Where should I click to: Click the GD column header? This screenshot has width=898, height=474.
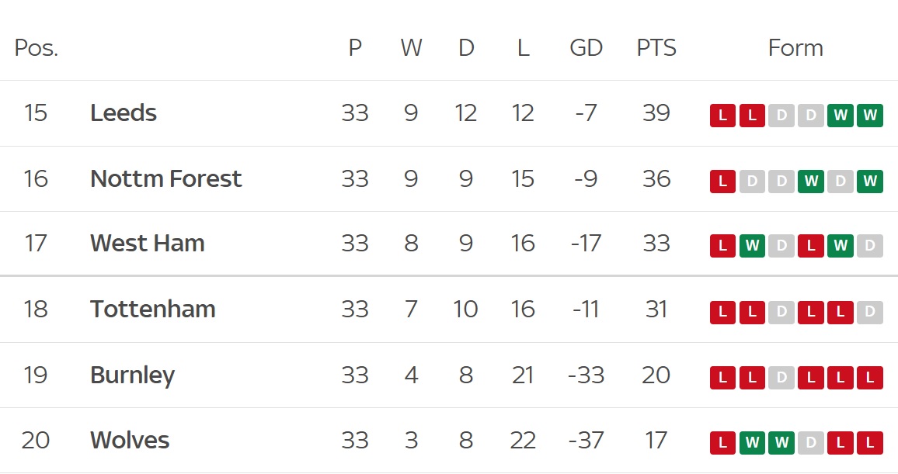click(x=586, y=48)
